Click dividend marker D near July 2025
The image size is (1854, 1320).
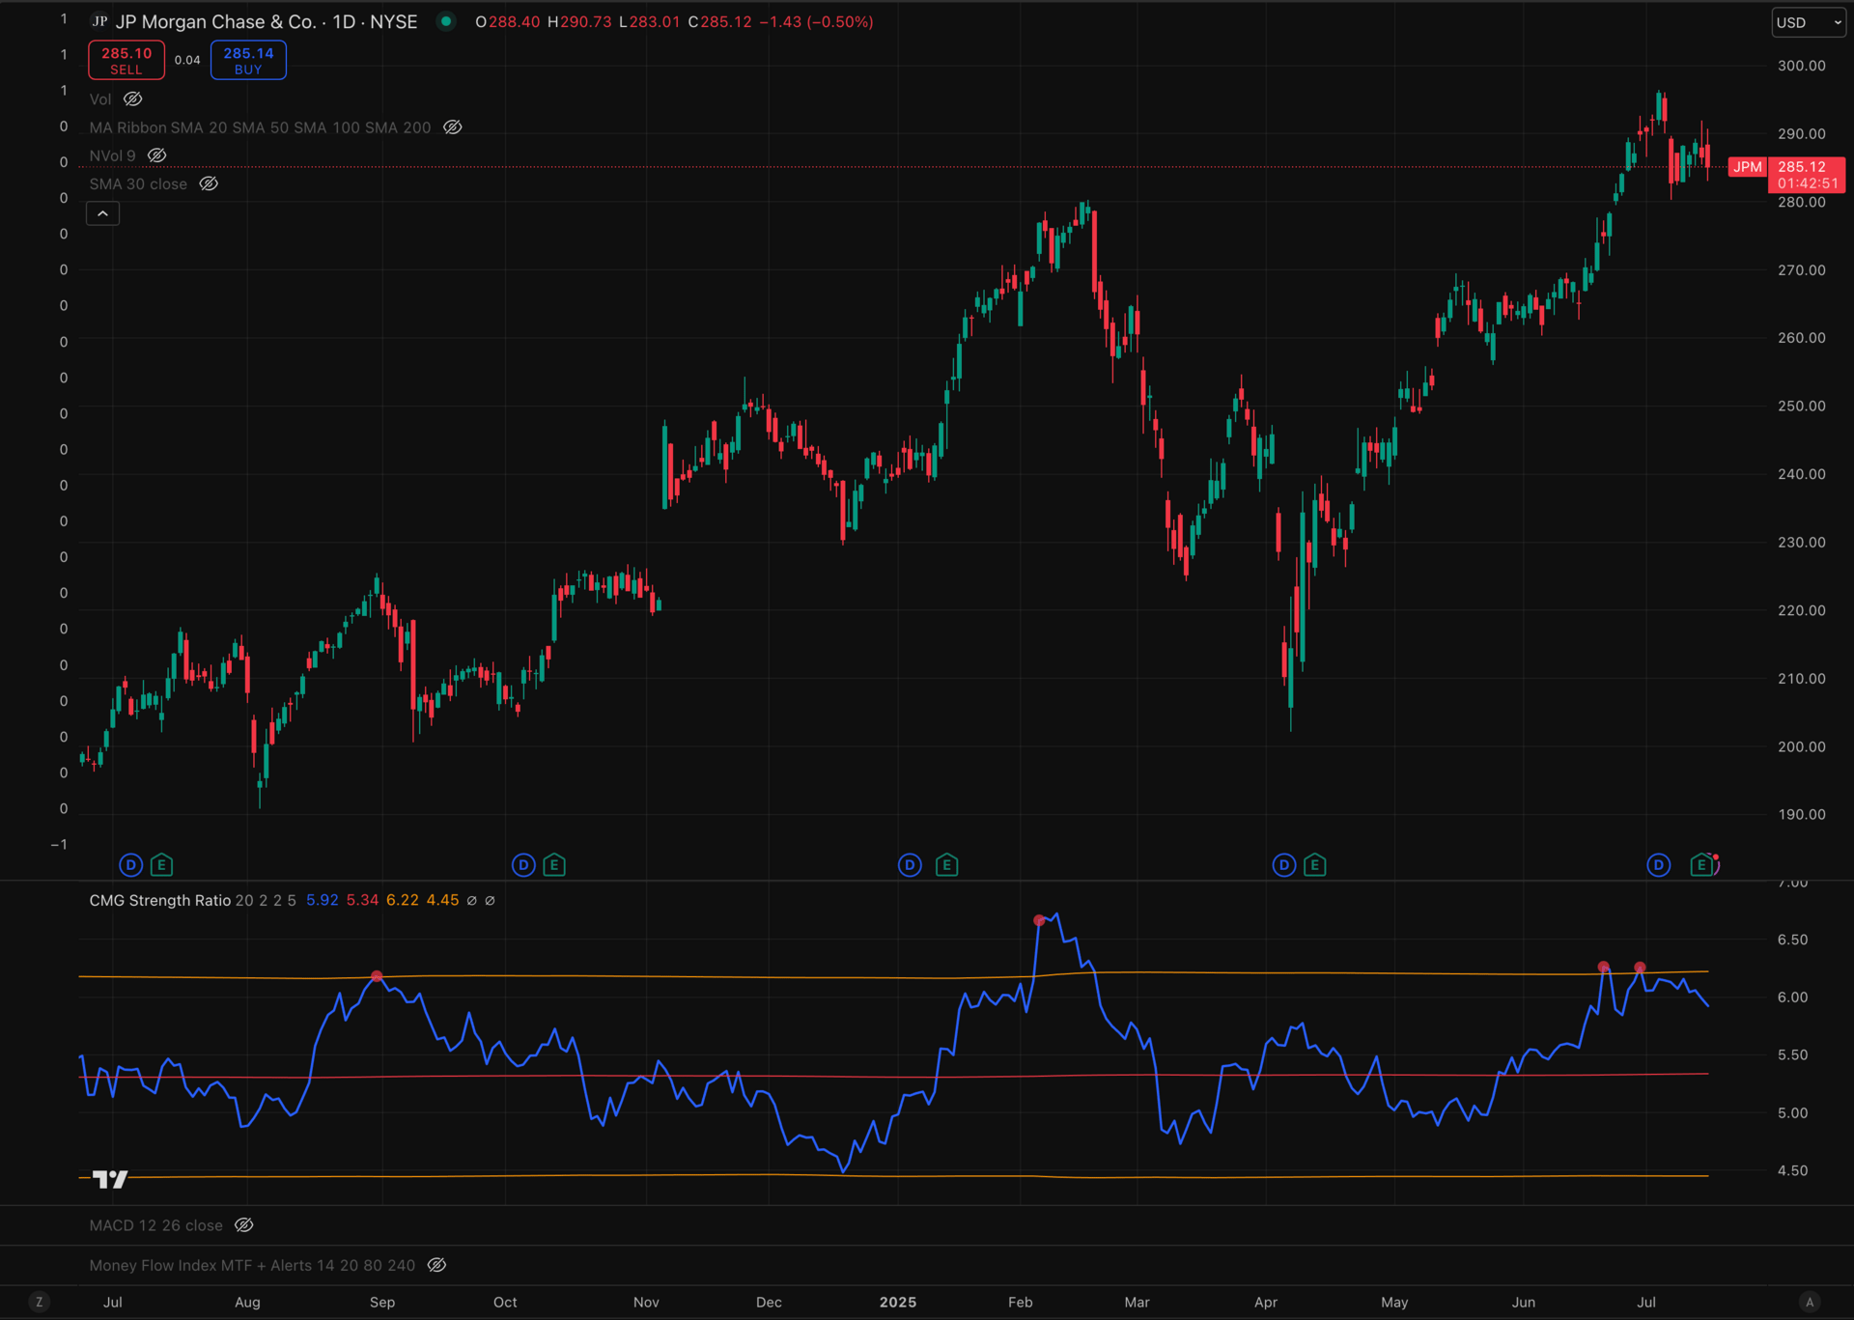point(1659,865)
